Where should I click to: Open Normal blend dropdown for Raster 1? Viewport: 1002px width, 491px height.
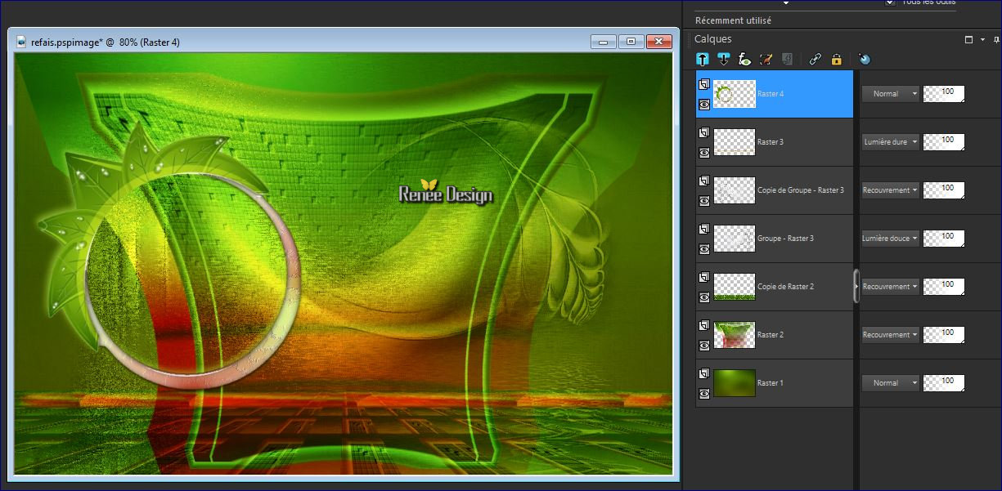point(890,383)
